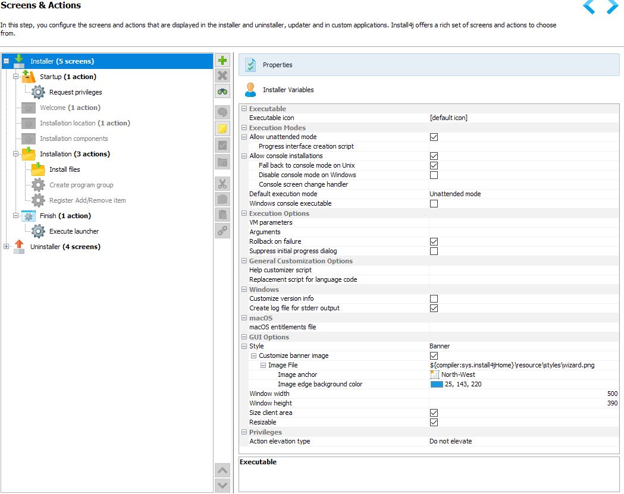Click the Uninstaller red arrow icon
624x494 pixels.
tap(18, 247)
